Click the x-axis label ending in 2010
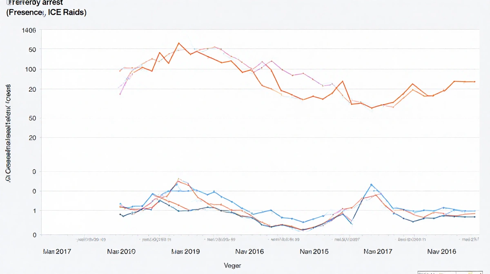490x274 pixels. tap(121, 252)
